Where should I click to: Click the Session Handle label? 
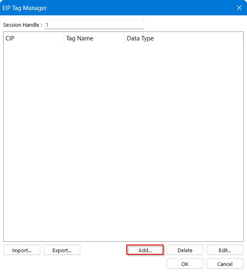(x=23, y=25)
